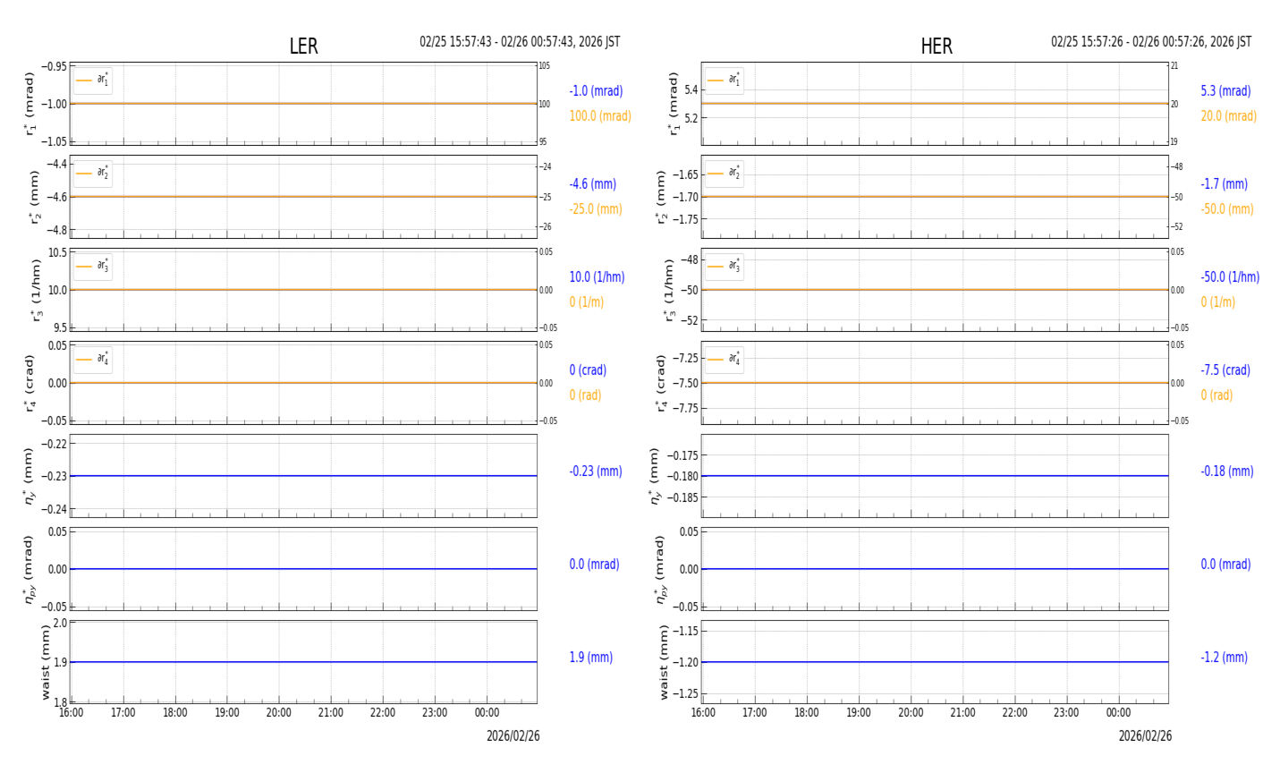Click the HER ηpy* (mrad) axis label
Viewport: 1263px width, 773px height.
661,569
